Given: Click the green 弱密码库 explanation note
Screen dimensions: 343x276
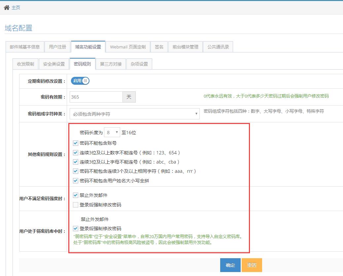Looking at the screenshot, I should pyautogui.click(x=158, y=239).
